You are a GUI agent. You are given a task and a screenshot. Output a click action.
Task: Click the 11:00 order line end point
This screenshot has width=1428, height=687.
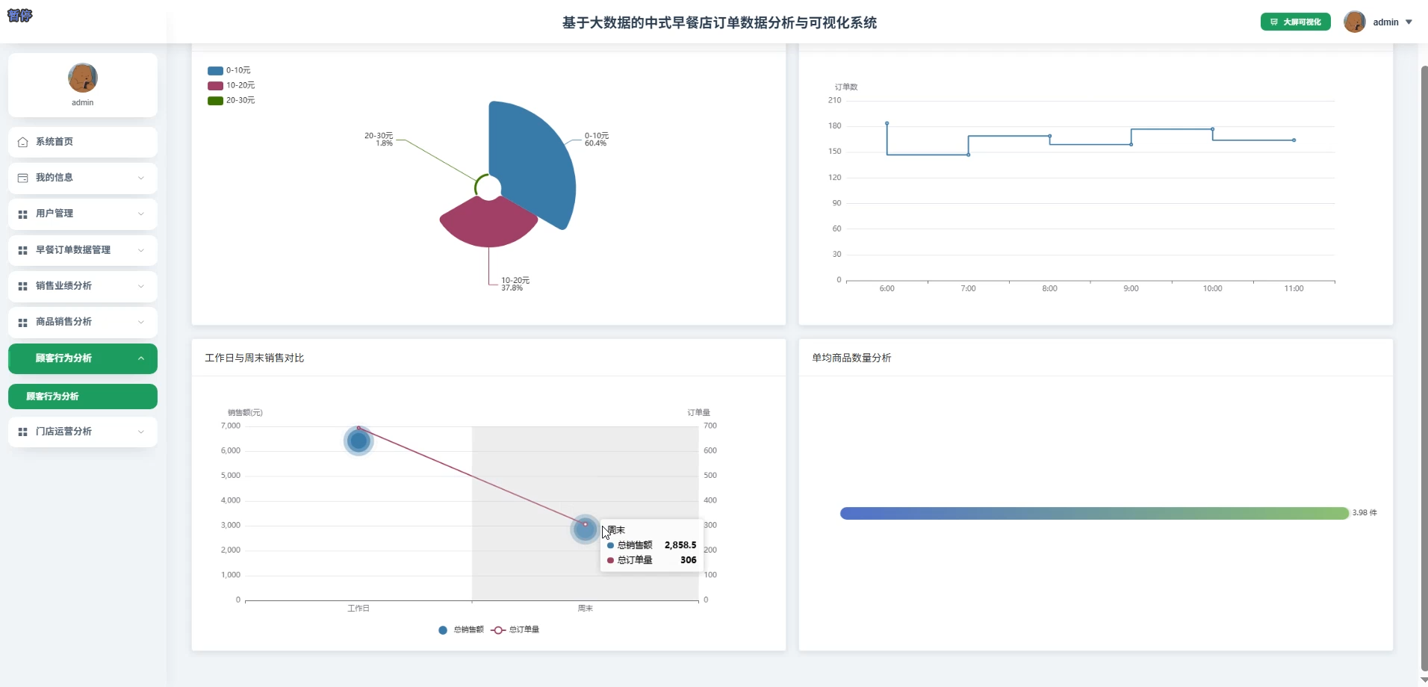pos(1294,140)
